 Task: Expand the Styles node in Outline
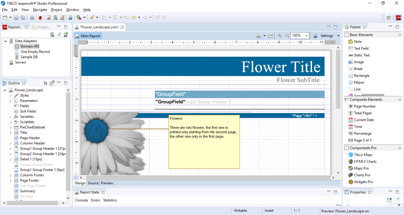(11, 95)
